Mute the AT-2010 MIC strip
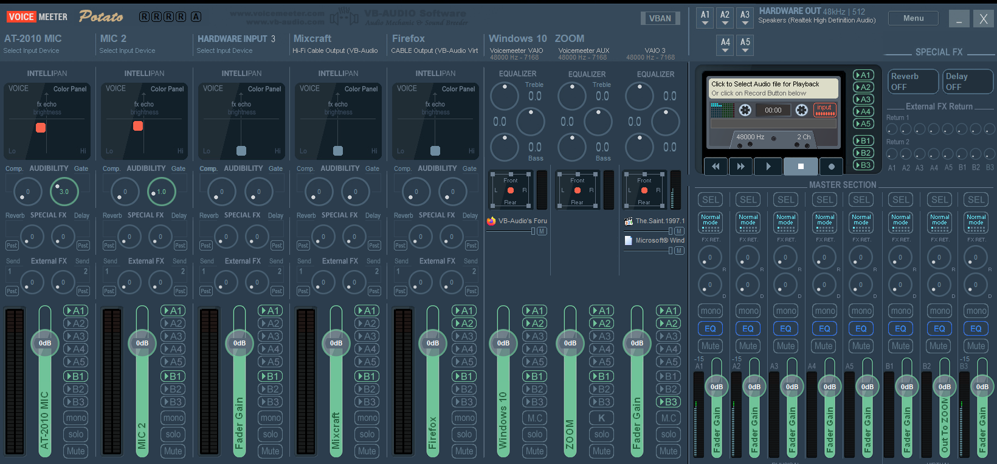The image size is (997, 464). pyautogui.click(x=76, y=451)
